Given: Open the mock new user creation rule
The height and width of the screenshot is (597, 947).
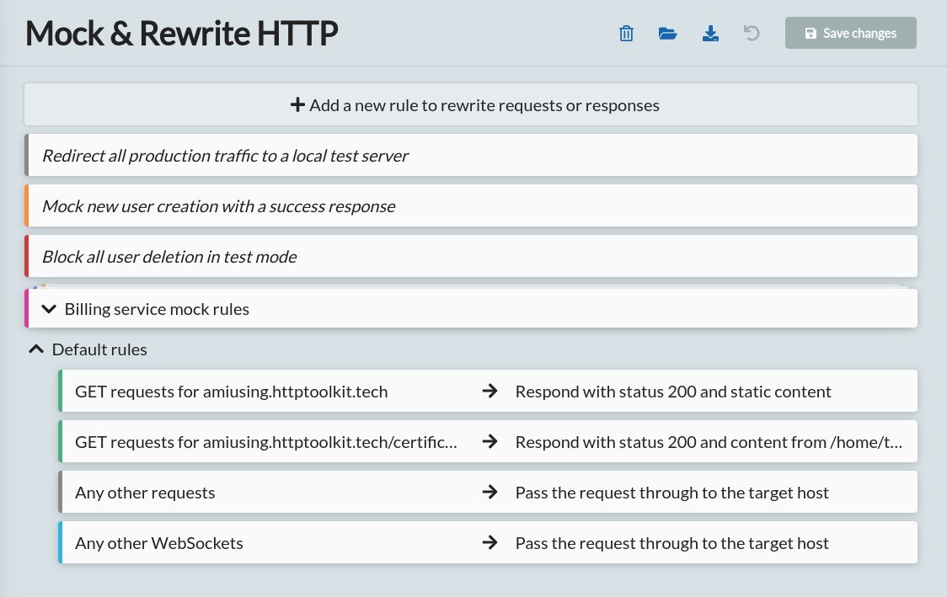Looking at the screenshot, I should (218, 206).
